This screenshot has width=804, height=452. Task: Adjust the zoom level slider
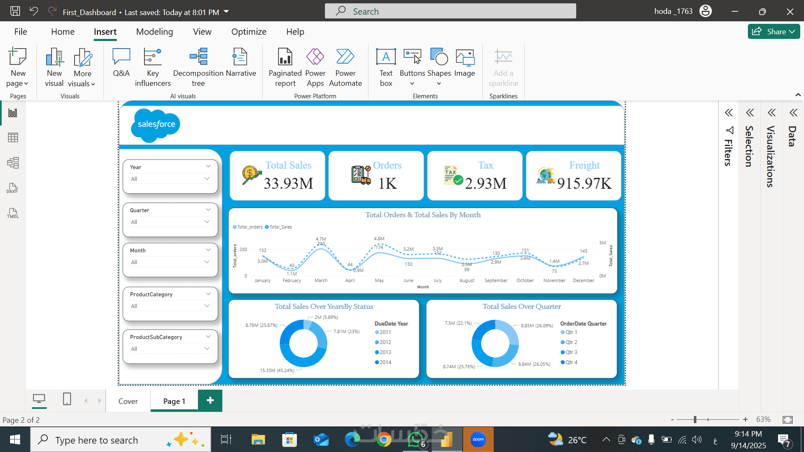click(695, 419)
